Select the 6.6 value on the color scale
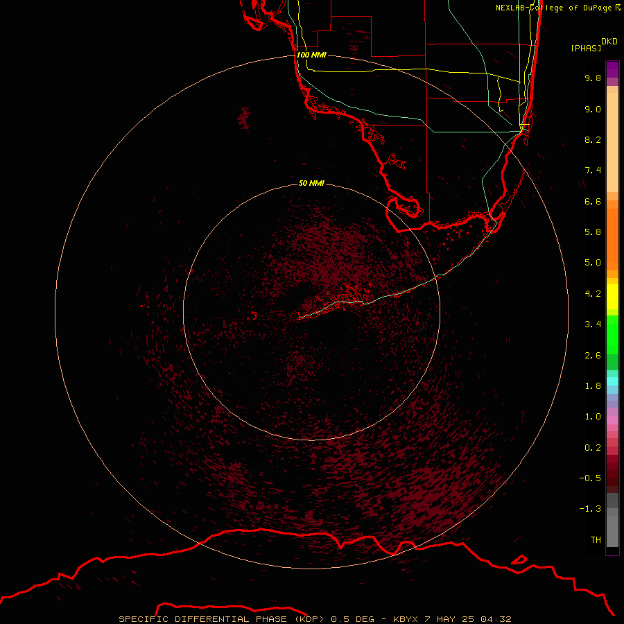 pos(593,201)
